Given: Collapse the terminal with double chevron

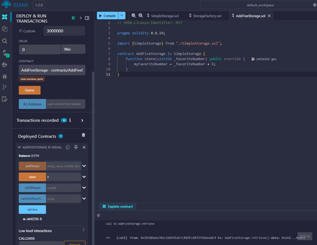Looking at the screenshot, I should pyautogui.click(x=98, y=215).
